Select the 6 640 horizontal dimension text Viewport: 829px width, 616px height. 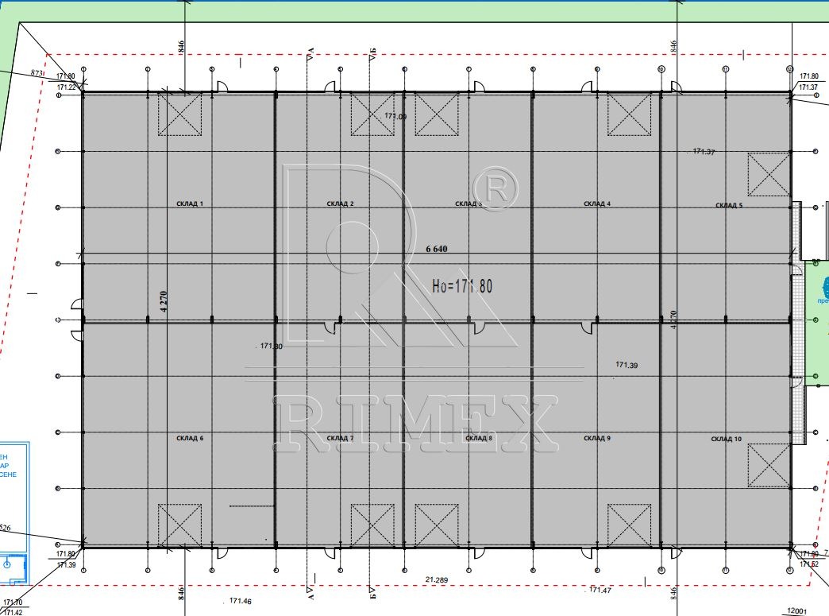click(x=438, y=249)
